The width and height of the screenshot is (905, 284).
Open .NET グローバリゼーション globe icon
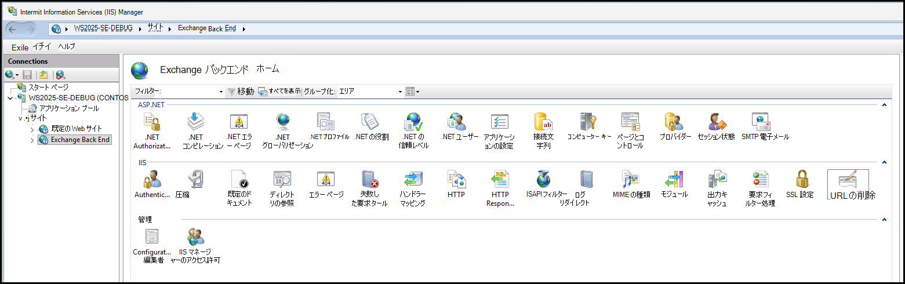(x=283, y=122)
